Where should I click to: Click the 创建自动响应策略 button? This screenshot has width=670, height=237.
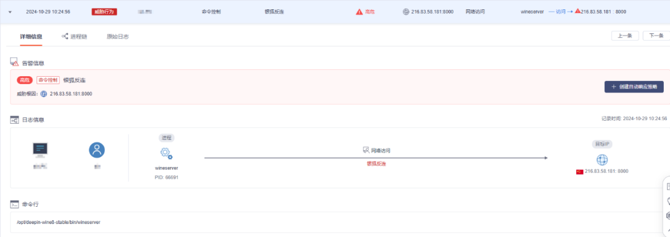point(633,87)
